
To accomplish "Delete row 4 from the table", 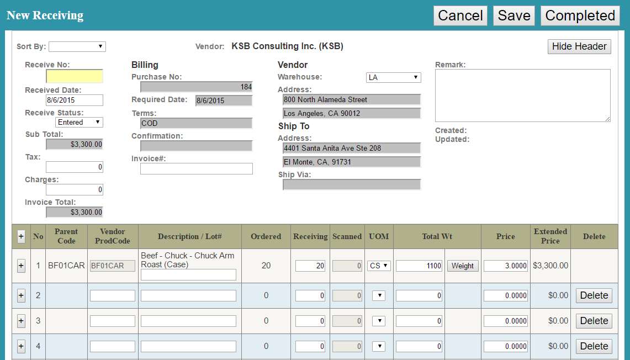I will pyautogui.click(x=594, y=346).
